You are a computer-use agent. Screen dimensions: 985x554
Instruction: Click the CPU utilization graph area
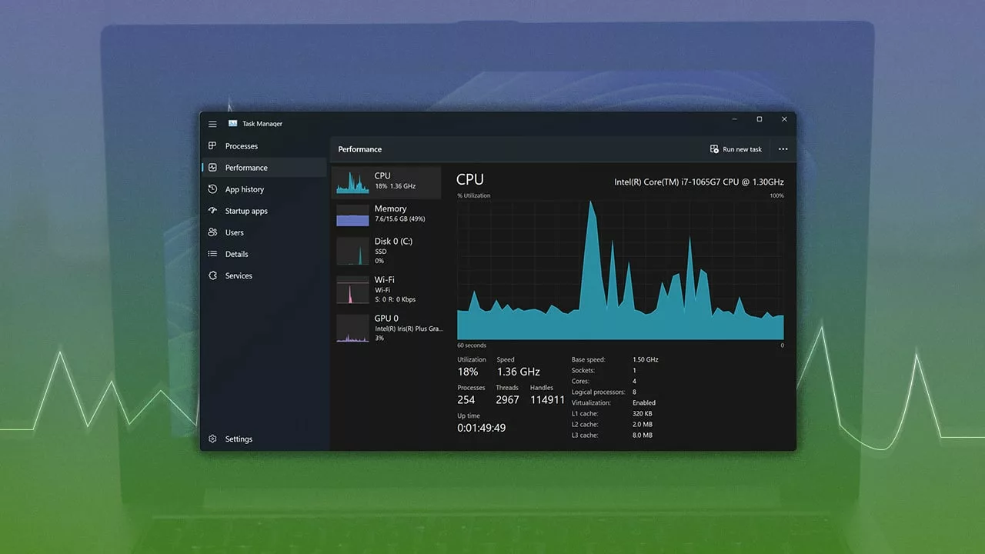(620, 269)
